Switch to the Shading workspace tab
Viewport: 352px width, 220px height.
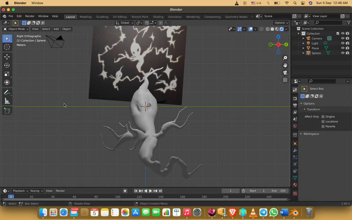[x=158, y=17]
